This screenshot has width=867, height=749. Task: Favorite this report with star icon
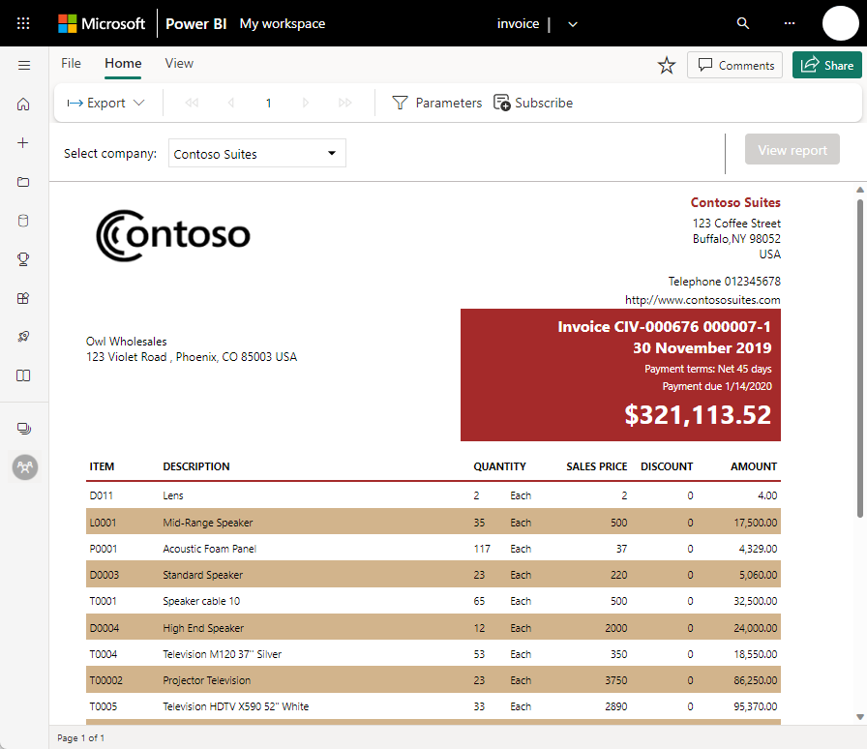667,65
